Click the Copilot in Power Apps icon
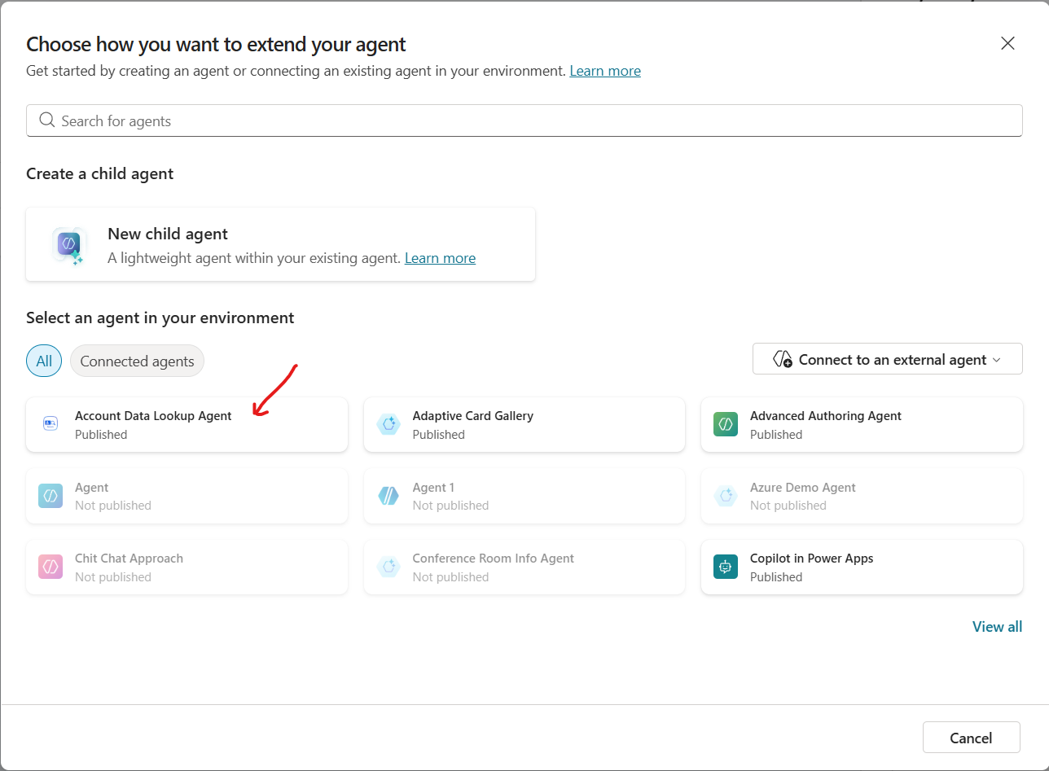This screenshot has width=1049, height=771. click(x=726, y=566)
